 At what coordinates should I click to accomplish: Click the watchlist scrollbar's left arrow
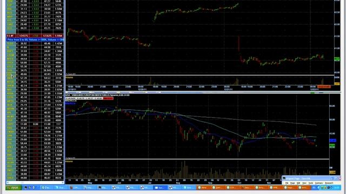click(x=8, y=183)
